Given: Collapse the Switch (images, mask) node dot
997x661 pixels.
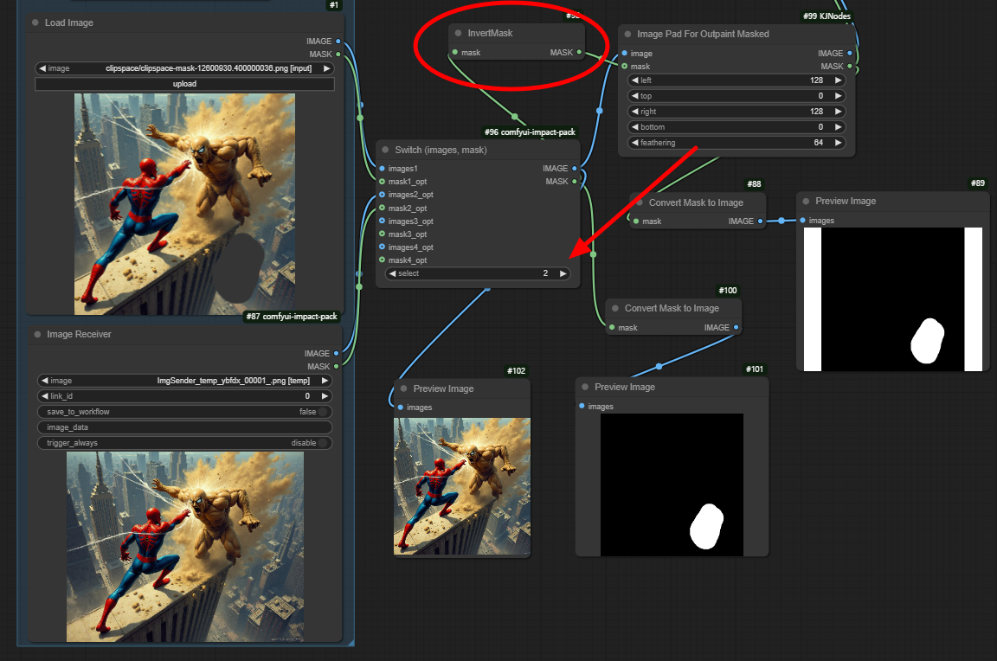Looking at the screenshot, I should pos(385,150).
